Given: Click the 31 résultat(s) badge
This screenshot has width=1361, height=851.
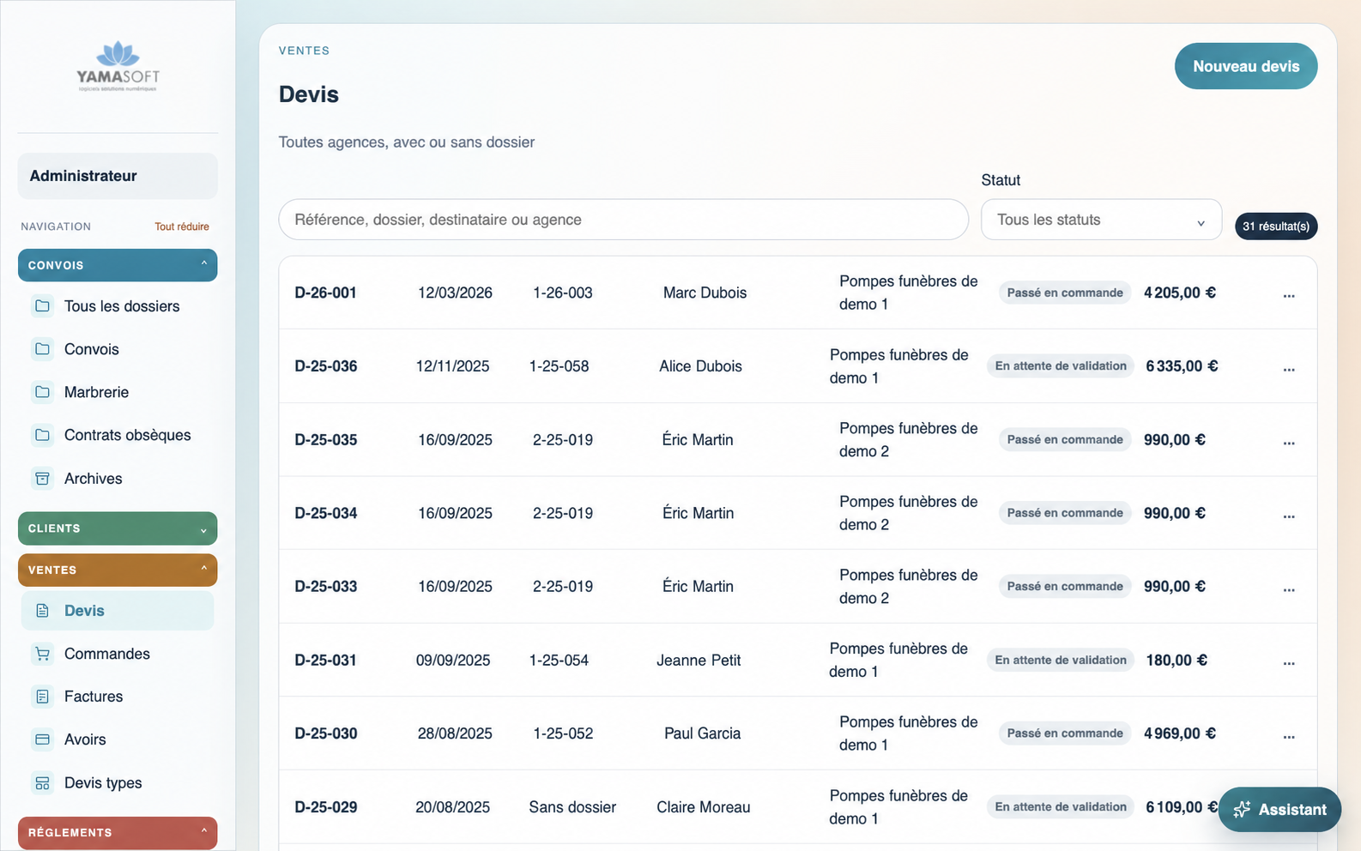Looking at the screenshot, I should click(1276, 226).
